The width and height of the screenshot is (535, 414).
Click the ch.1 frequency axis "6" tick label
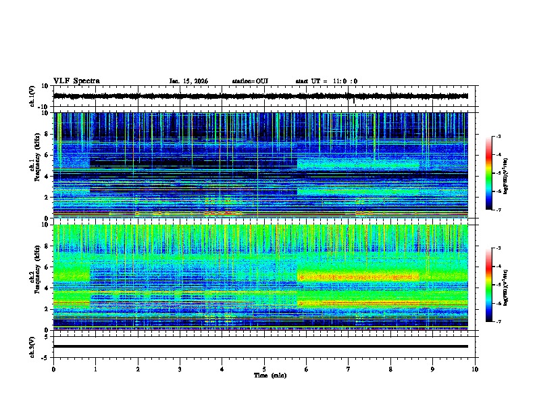tap(46, 155)
